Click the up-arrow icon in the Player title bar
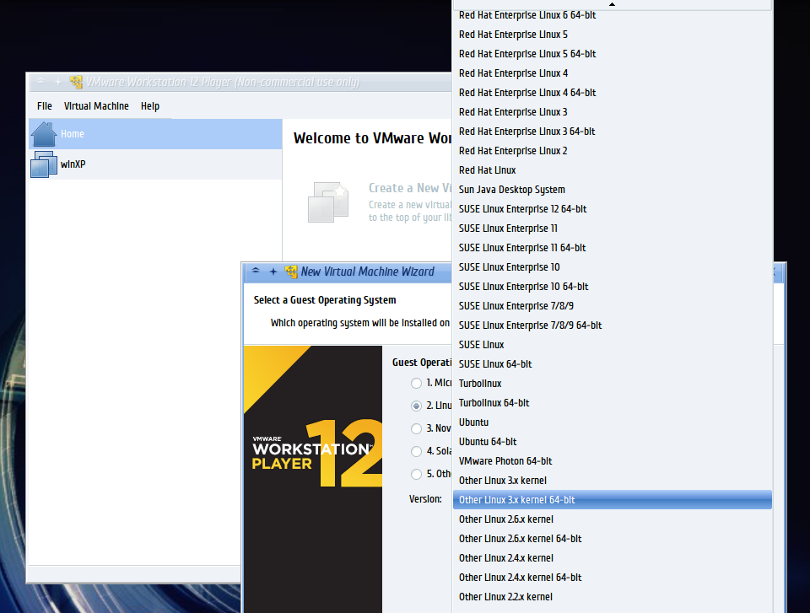 pos(40,81)
